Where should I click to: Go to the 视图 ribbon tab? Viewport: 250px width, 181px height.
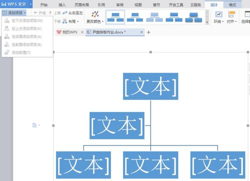tap(138, 5)
